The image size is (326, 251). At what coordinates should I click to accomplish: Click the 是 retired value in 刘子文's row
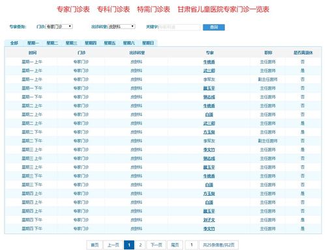(x=303, y=220)
